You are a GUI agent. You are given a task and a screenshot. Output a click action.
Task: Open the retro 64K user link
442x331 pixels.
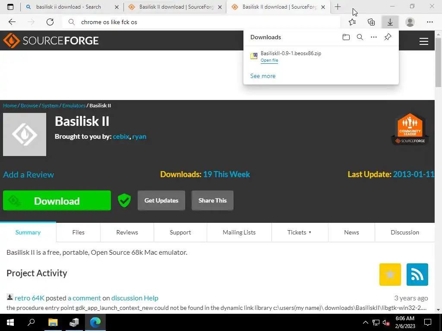pos(29,298)
